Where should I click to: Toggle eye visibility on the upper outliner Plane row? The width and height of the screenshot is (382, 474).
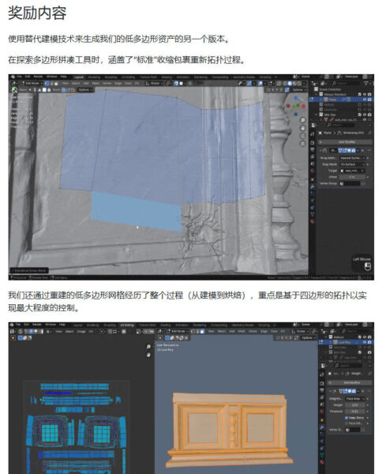click(365, 100)
